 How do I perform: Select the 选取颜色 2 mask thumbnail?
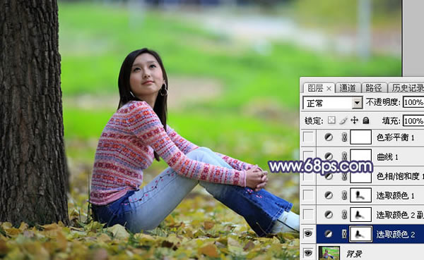360,234
